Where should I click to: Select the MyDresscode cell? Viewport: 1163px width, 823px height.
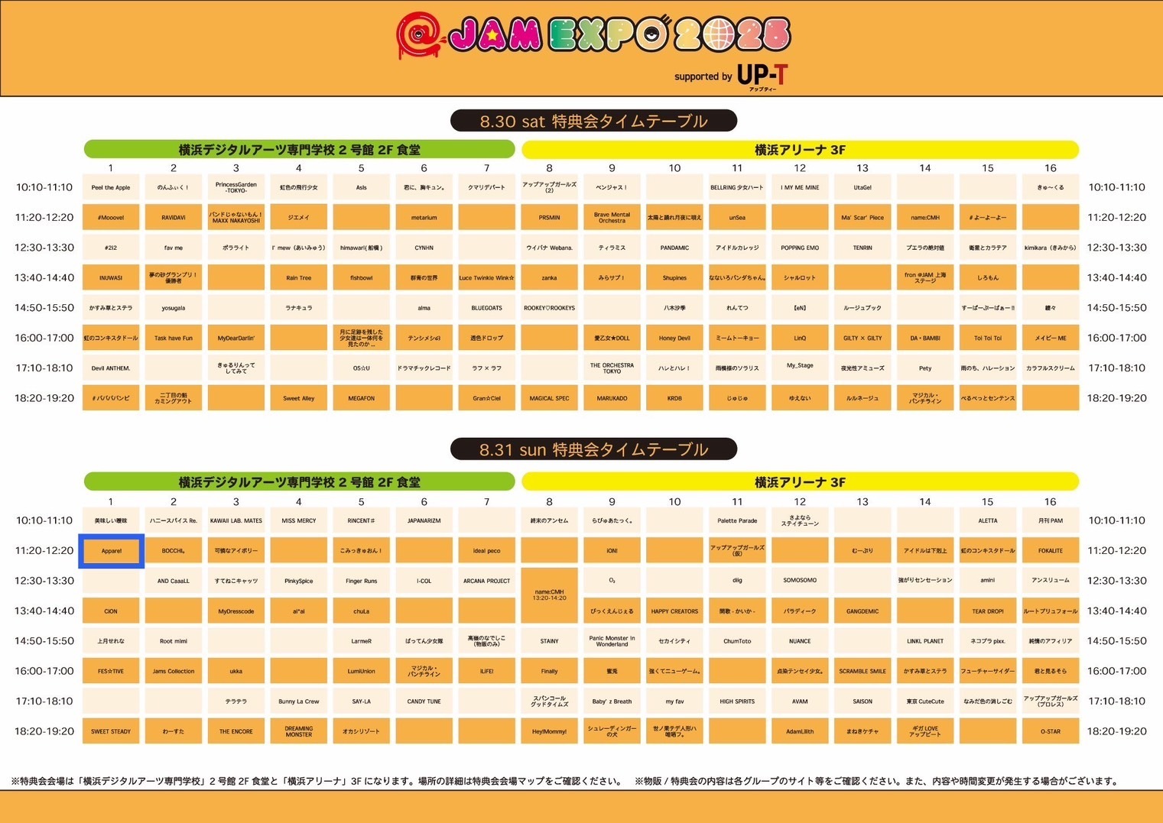coord(236,611)
